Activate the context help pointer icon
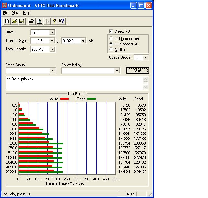Image resolution: width=208 pixels, height=198 pixels. [x=62, y=21]
